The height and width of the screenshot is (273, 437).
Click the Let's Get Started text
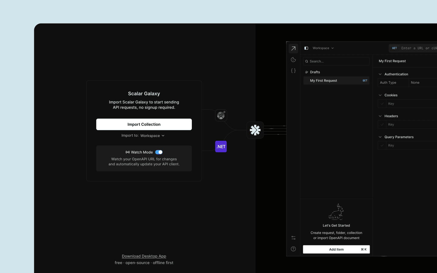[336, 226]
